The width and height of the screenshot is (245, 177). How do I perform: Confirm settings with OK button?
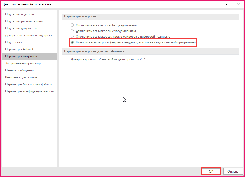pyautogui.click(x=211, y=172)
